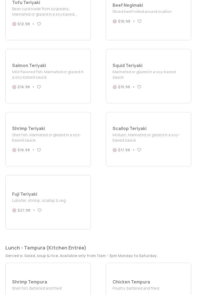Add Scallop Teriyaki using plus icon
Viewport: 202px width, 295px height.
(115, 150)
